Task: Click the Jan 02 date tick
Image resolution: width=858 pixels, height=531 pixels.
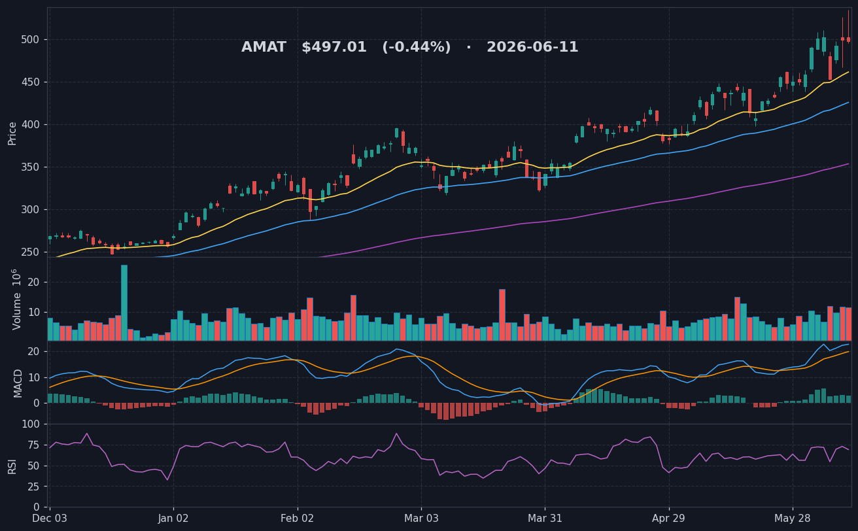Action: [x=173, y=519]
